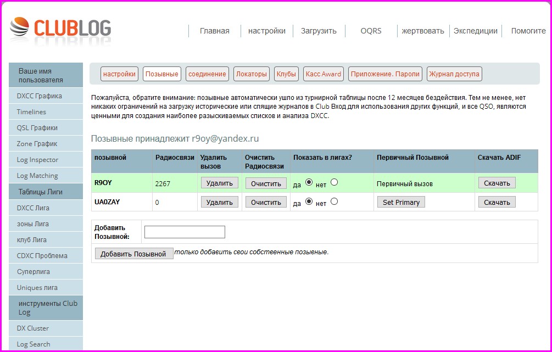Open the Приложение. Пароли tab

coord(385,74)
